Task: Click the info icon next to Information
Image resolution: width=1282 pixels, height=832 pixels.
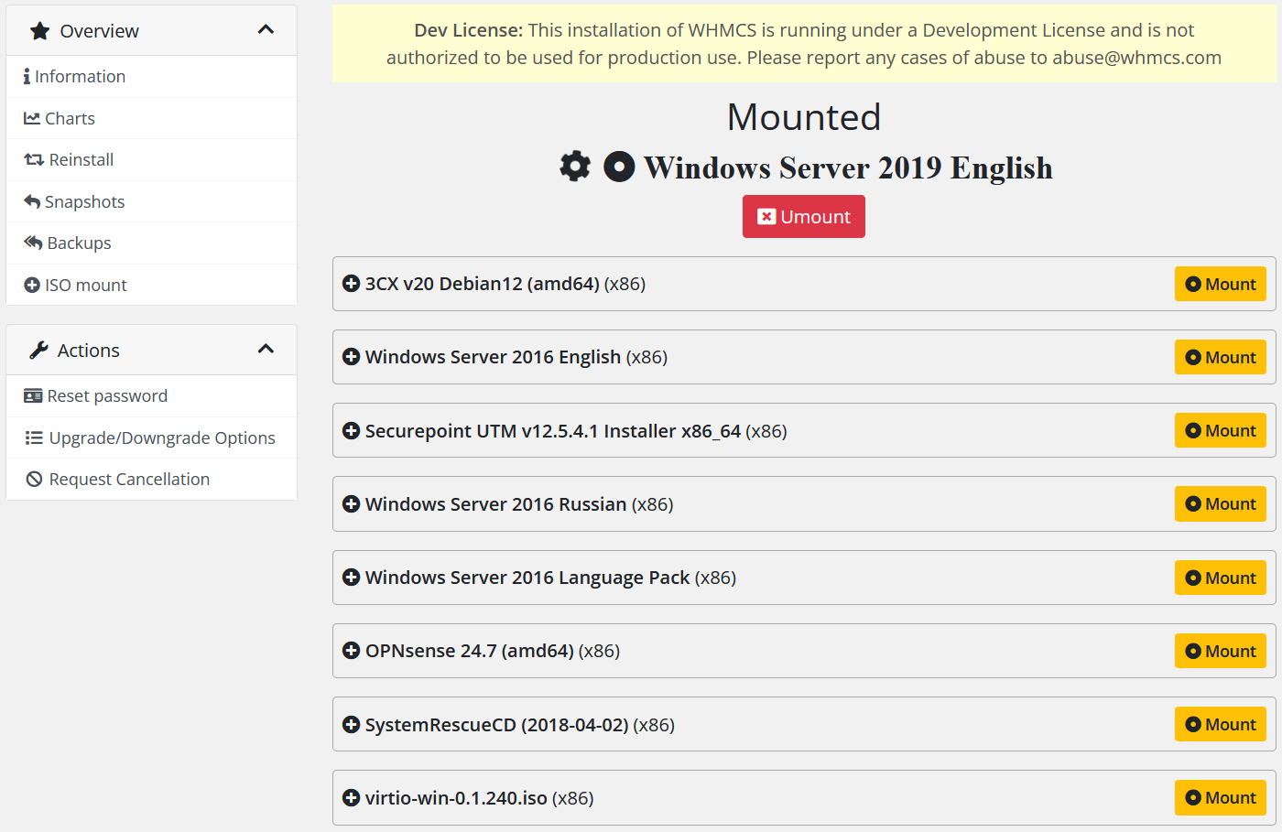Action: pyautogui.click(x=27, y=77)
